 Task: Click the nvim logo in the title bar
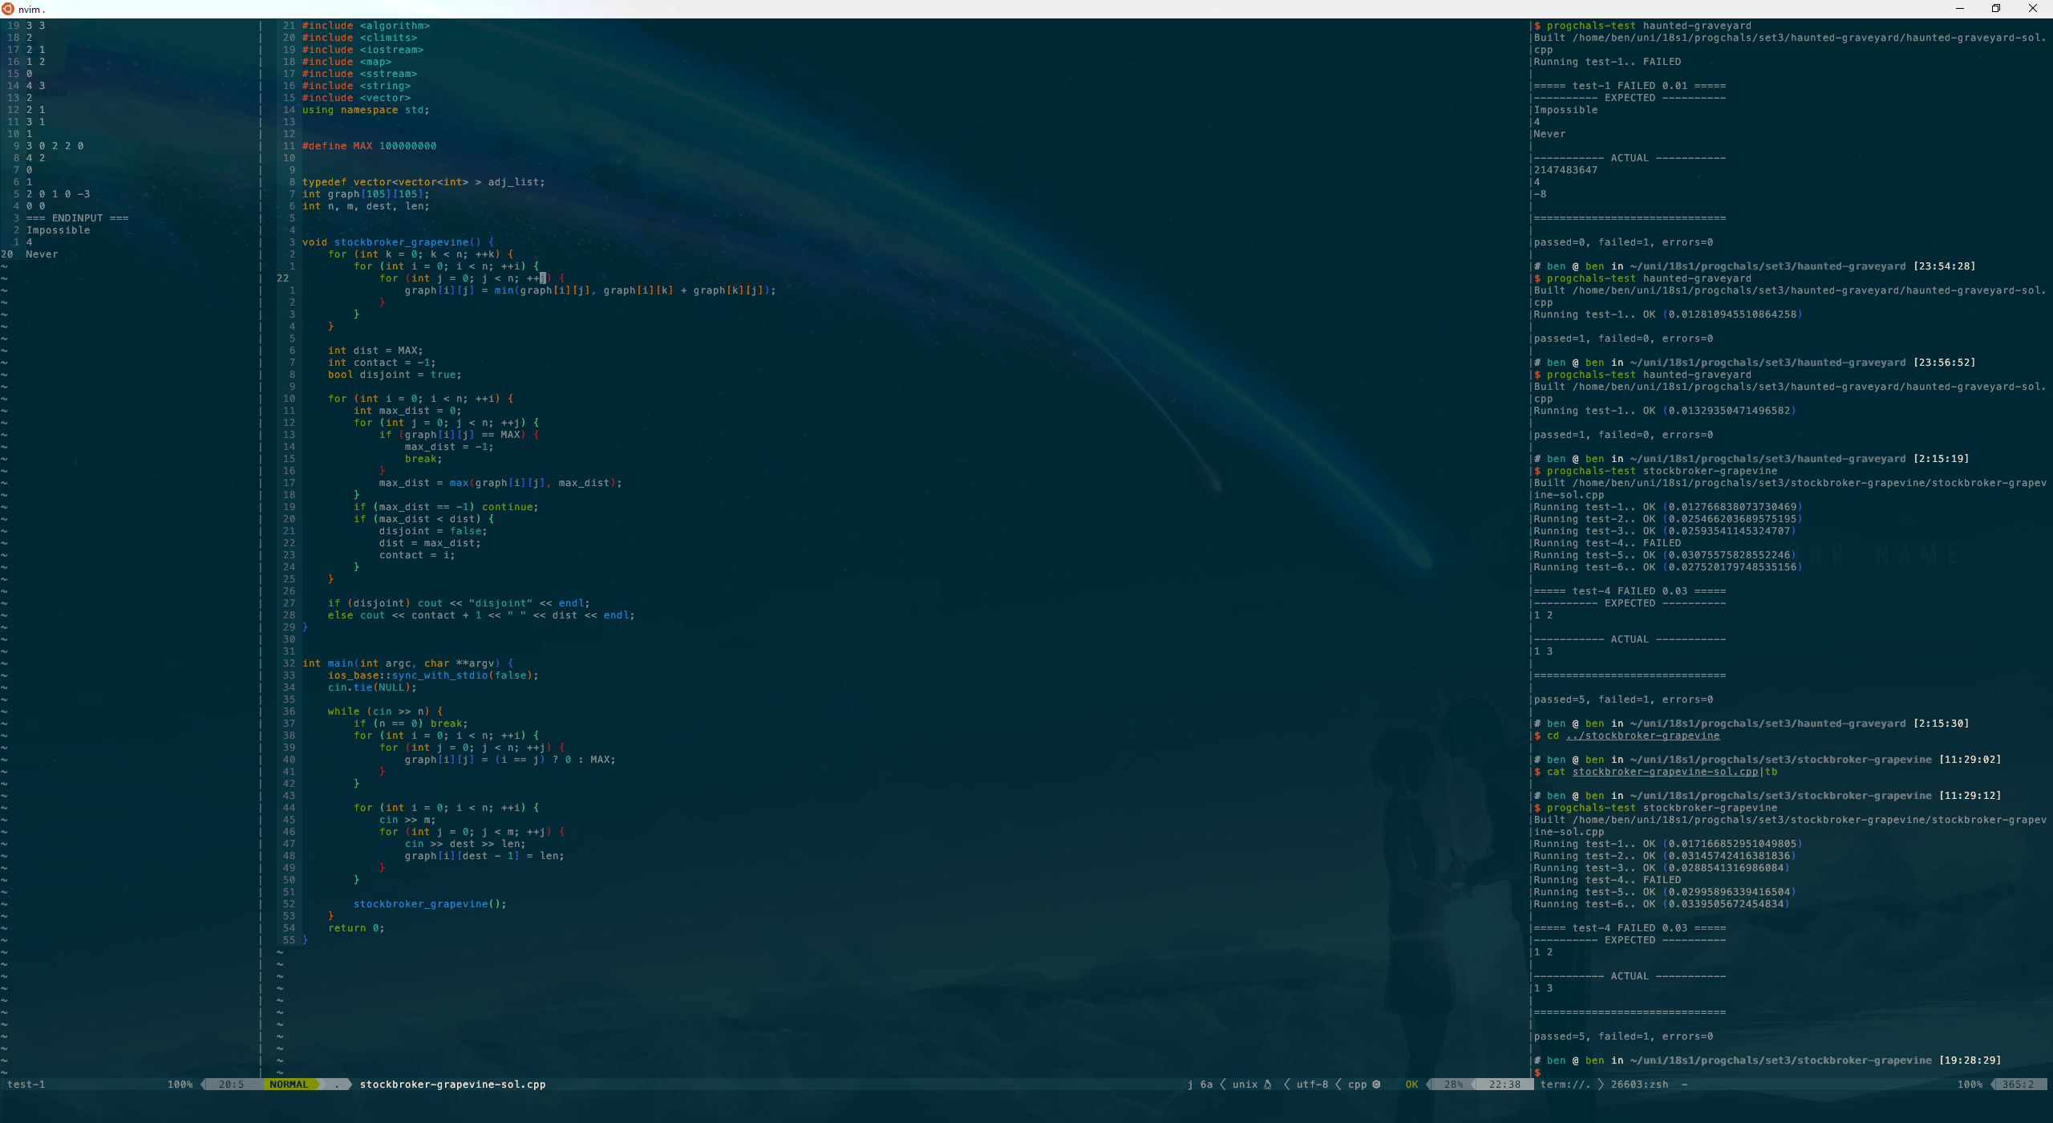click(x=10, y=10)
